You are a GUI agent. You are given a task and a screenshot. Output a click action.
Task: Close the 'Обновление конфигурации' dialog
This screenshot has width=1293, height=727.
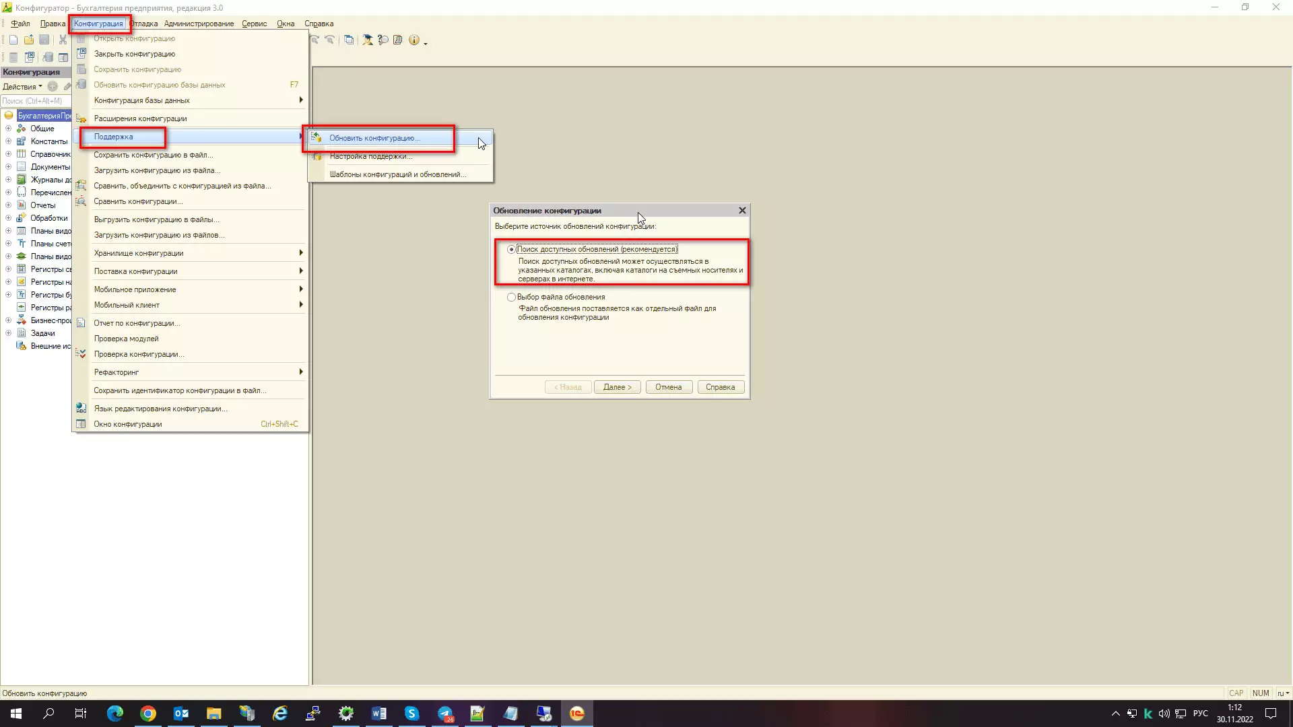click(x=742, y=211)
